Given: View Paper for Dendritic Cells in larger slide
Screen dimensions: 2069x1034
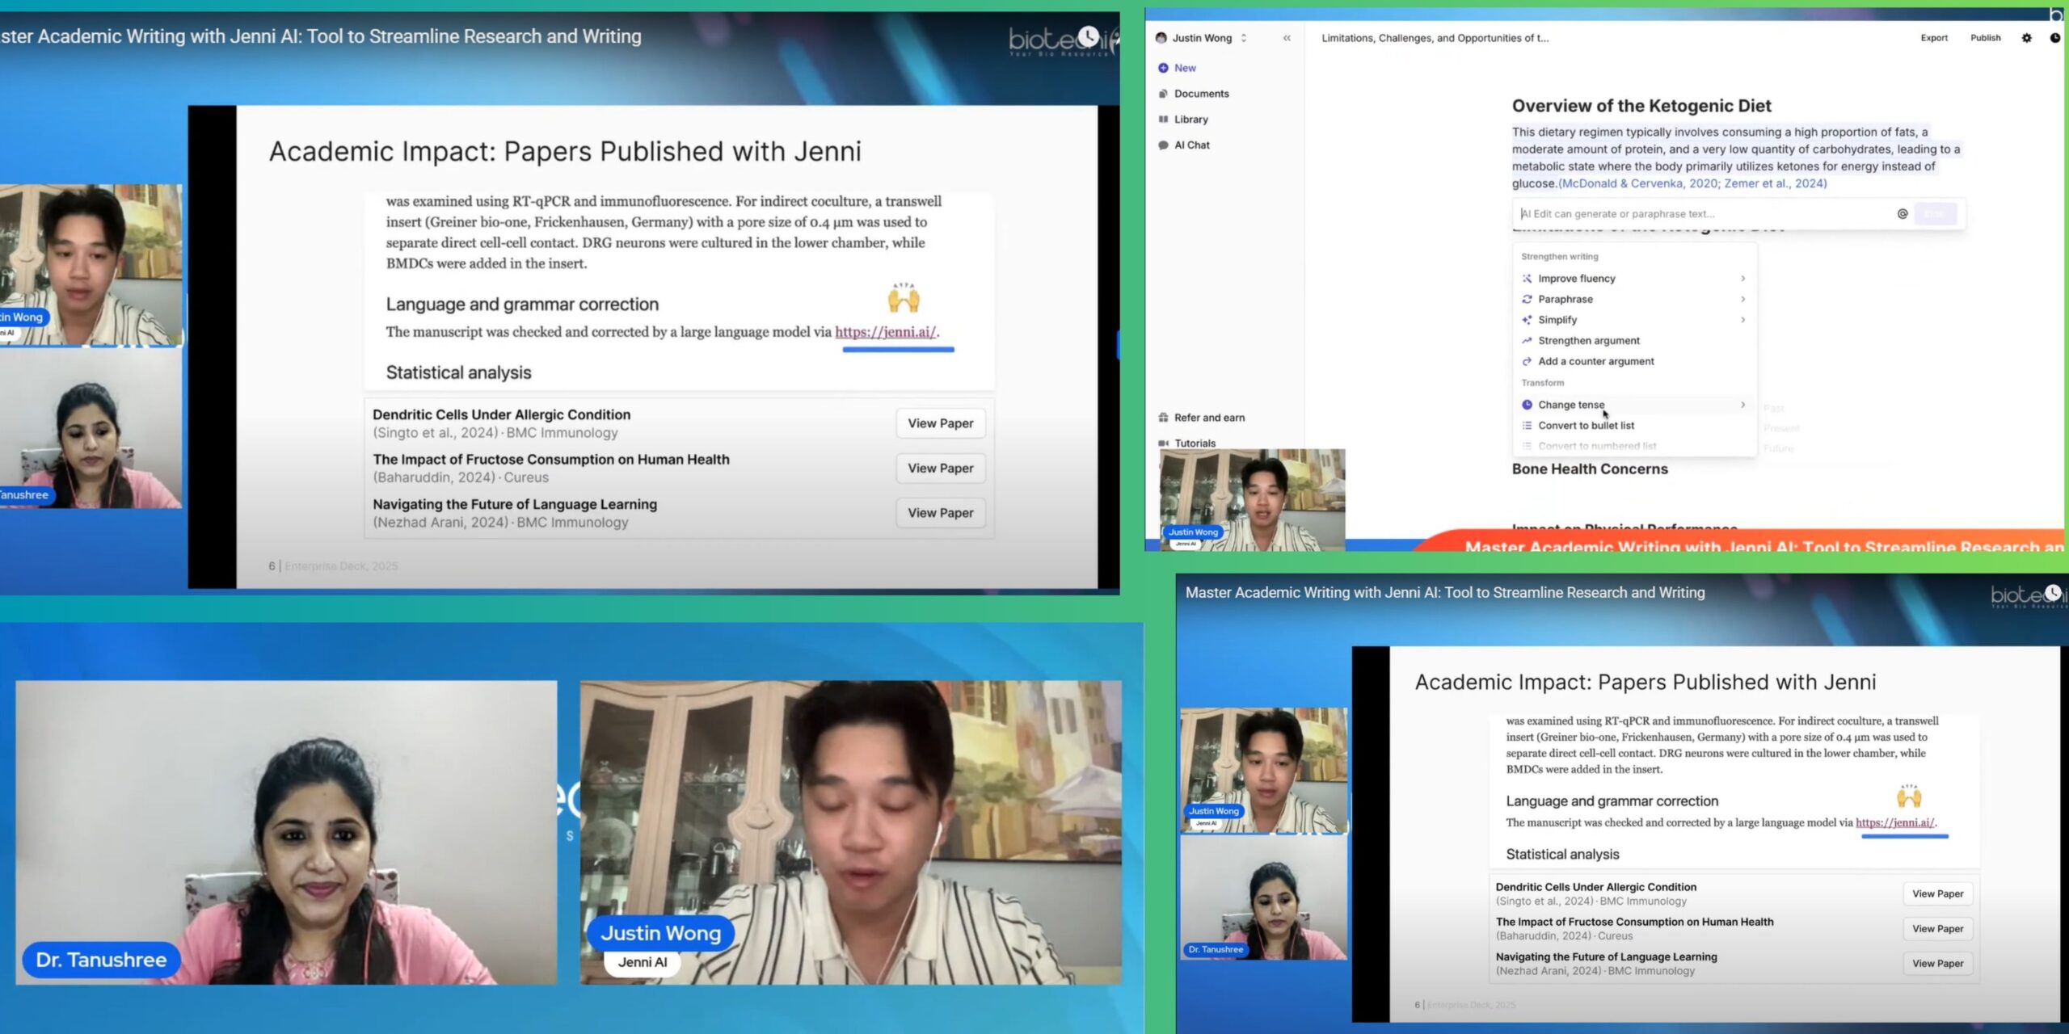Looking at the screenshot, I should coord(940,423).
